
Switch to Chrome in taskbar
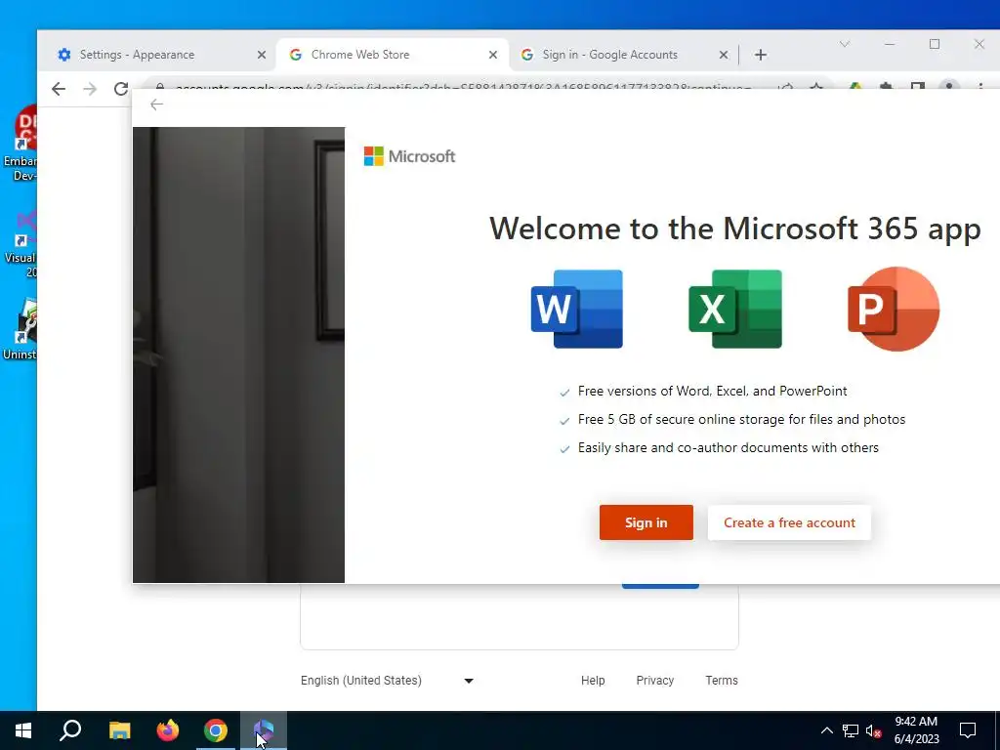click(216, 730)
